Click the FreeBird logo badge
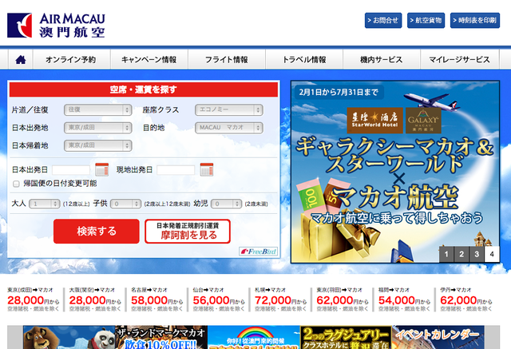This screenshot has width=511, height=349. pyautogui.click(x=258, y=252)
